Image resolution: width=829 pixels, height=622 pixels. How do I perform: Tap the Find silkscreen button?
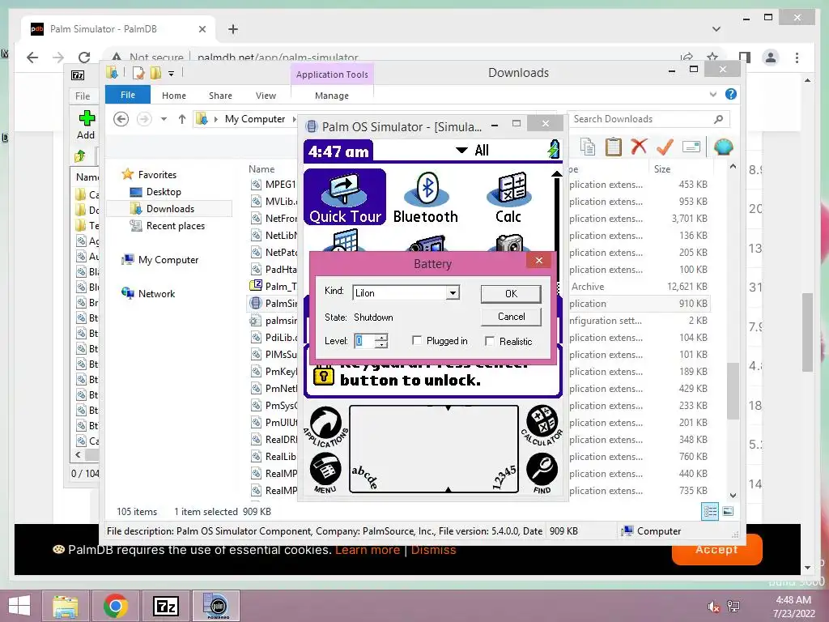542,473
